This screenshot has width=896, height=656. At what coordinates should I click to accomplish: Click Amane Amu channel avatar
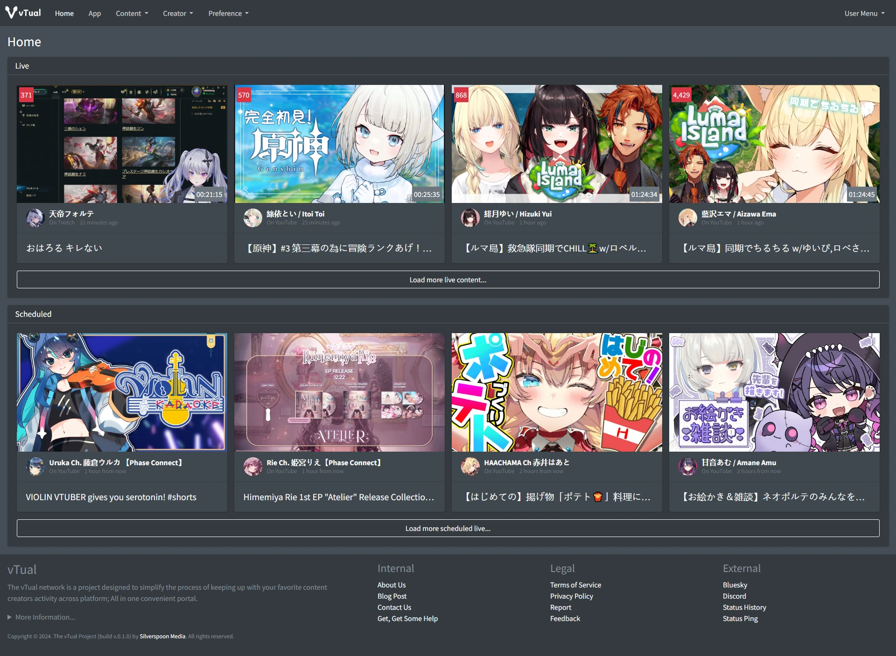click(687, 467)
